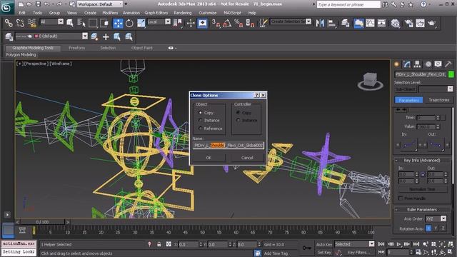The height and width of the screenshot is (257, 457).
Task: Select the Select and Link tool
Action: tap(9, 23)
